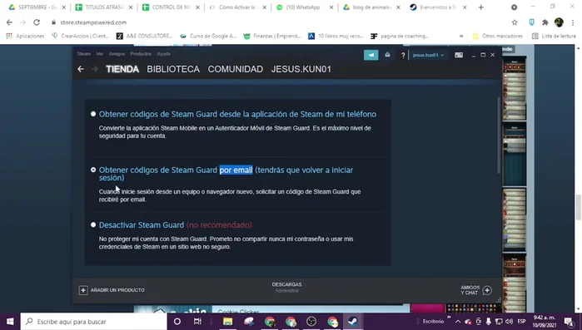Click the Cortana circle icon
Screen dimensions: 582x330
[x=177, y=321]
